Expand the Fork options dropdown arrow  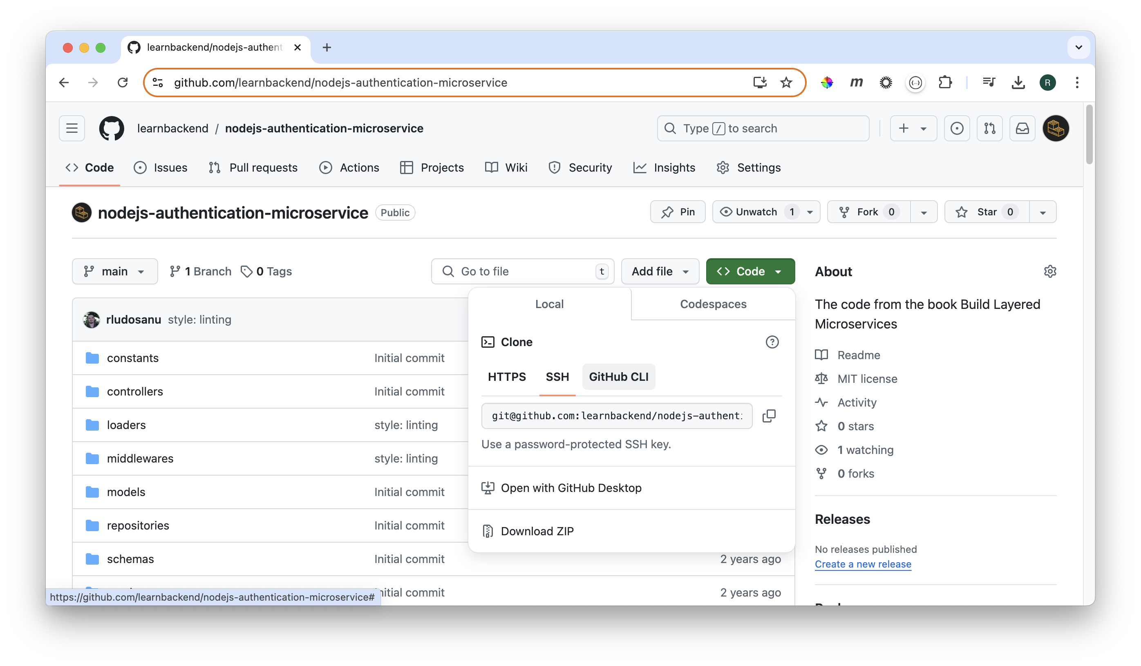click(924, 212)
